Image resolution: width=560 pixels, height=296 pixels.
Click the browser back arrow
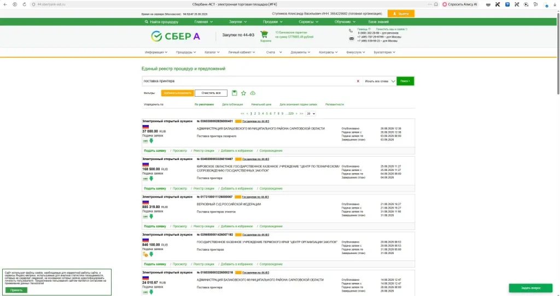click(x=5, y=4)
